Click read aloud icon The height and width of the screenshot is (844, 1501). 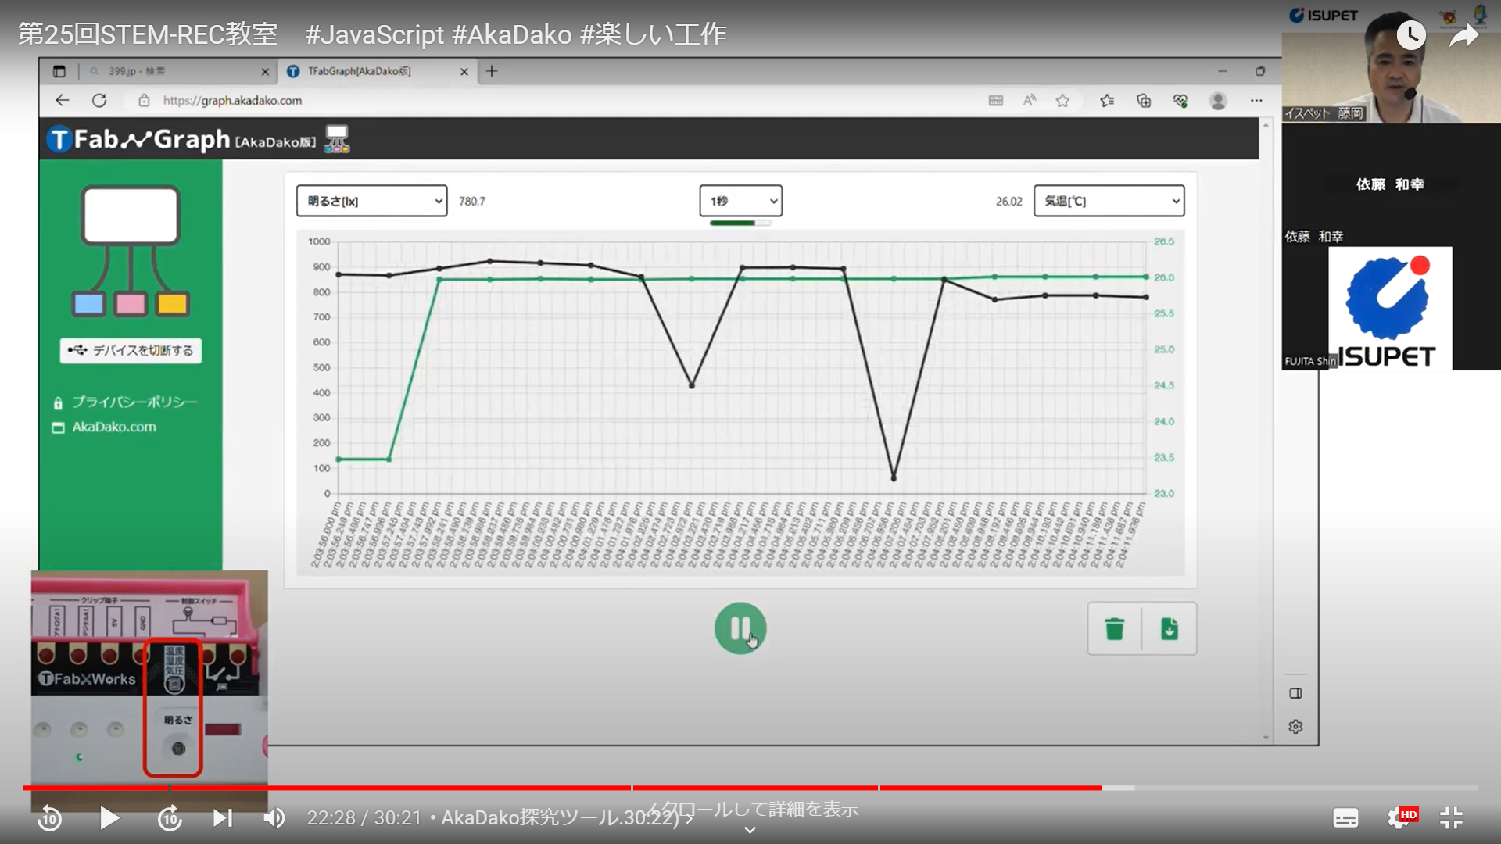click(x=1030, y=100)
